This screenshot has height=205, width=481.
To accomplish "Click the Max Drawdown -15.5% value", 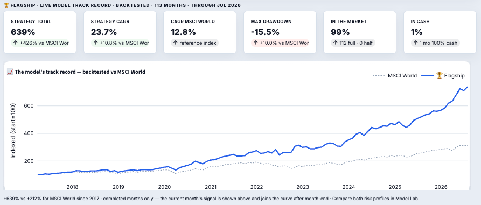I will point(265,32).
